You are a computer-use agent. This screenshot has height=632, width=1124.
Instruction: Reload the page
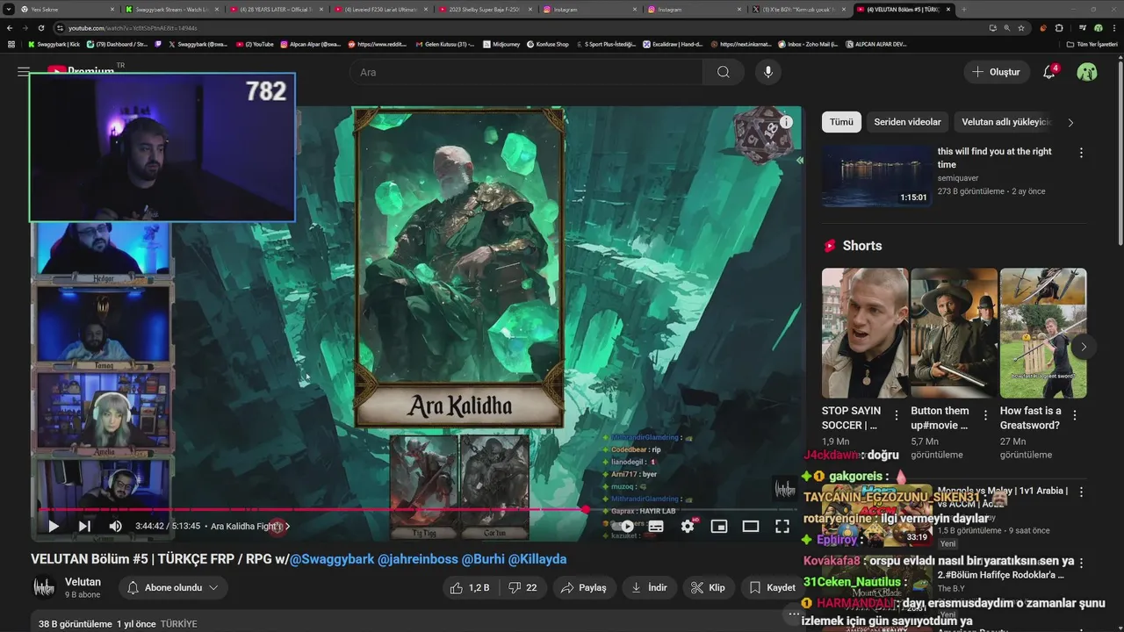[x=40, y=28]
